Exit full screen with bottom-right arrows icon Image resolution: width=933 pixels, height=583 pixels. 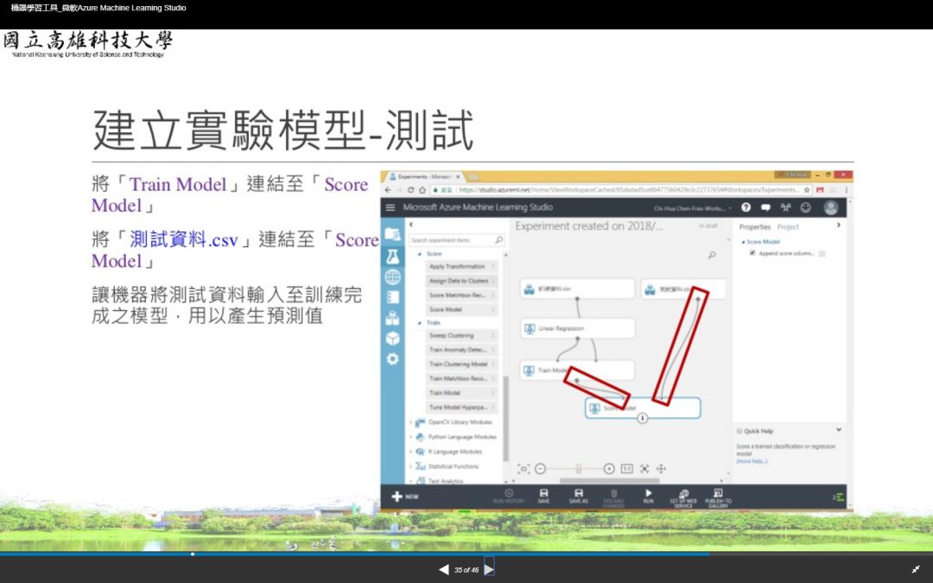(916, 569)
